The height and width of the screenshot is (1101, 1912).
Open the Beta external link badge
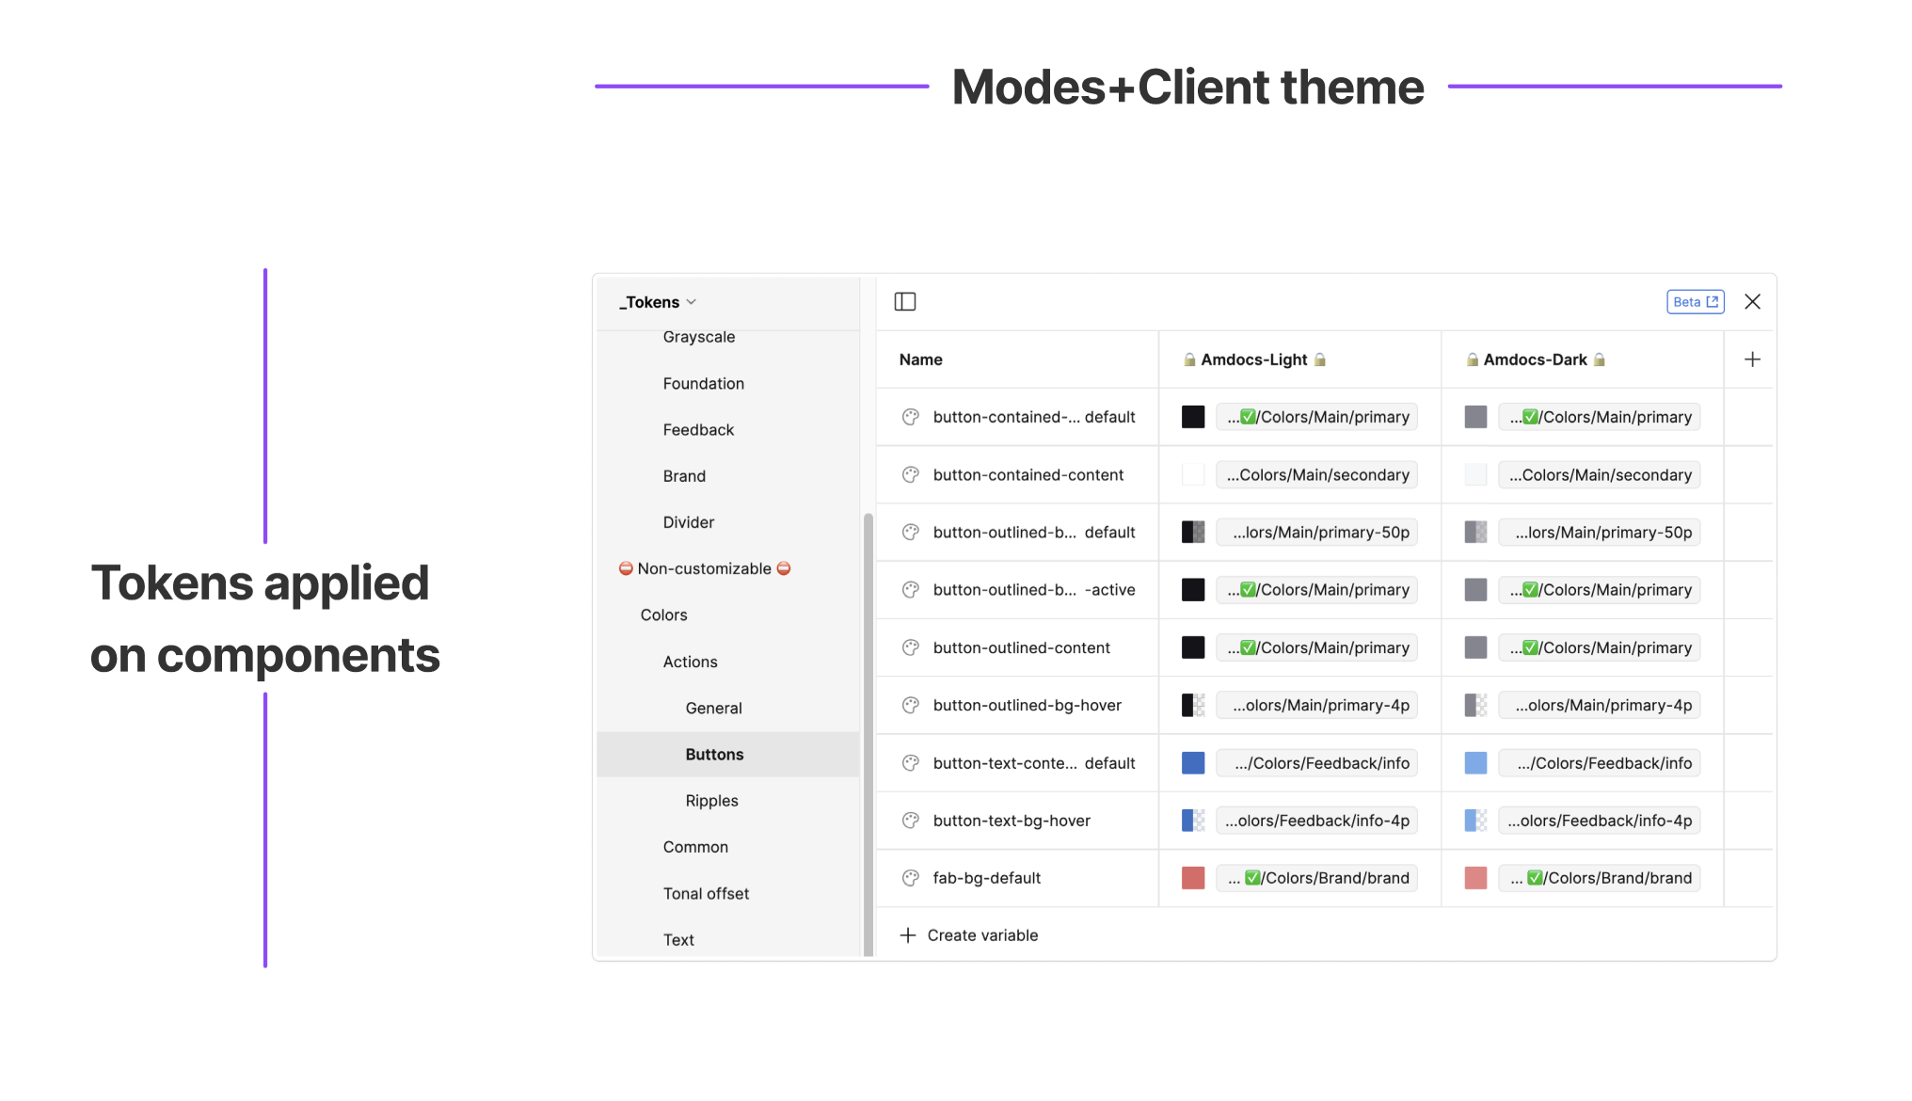pos(1695,302)
